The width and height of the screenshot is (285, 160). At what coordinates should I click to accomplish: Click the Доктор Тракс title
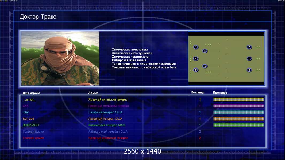pyautogui.click(x=38, y=17)
